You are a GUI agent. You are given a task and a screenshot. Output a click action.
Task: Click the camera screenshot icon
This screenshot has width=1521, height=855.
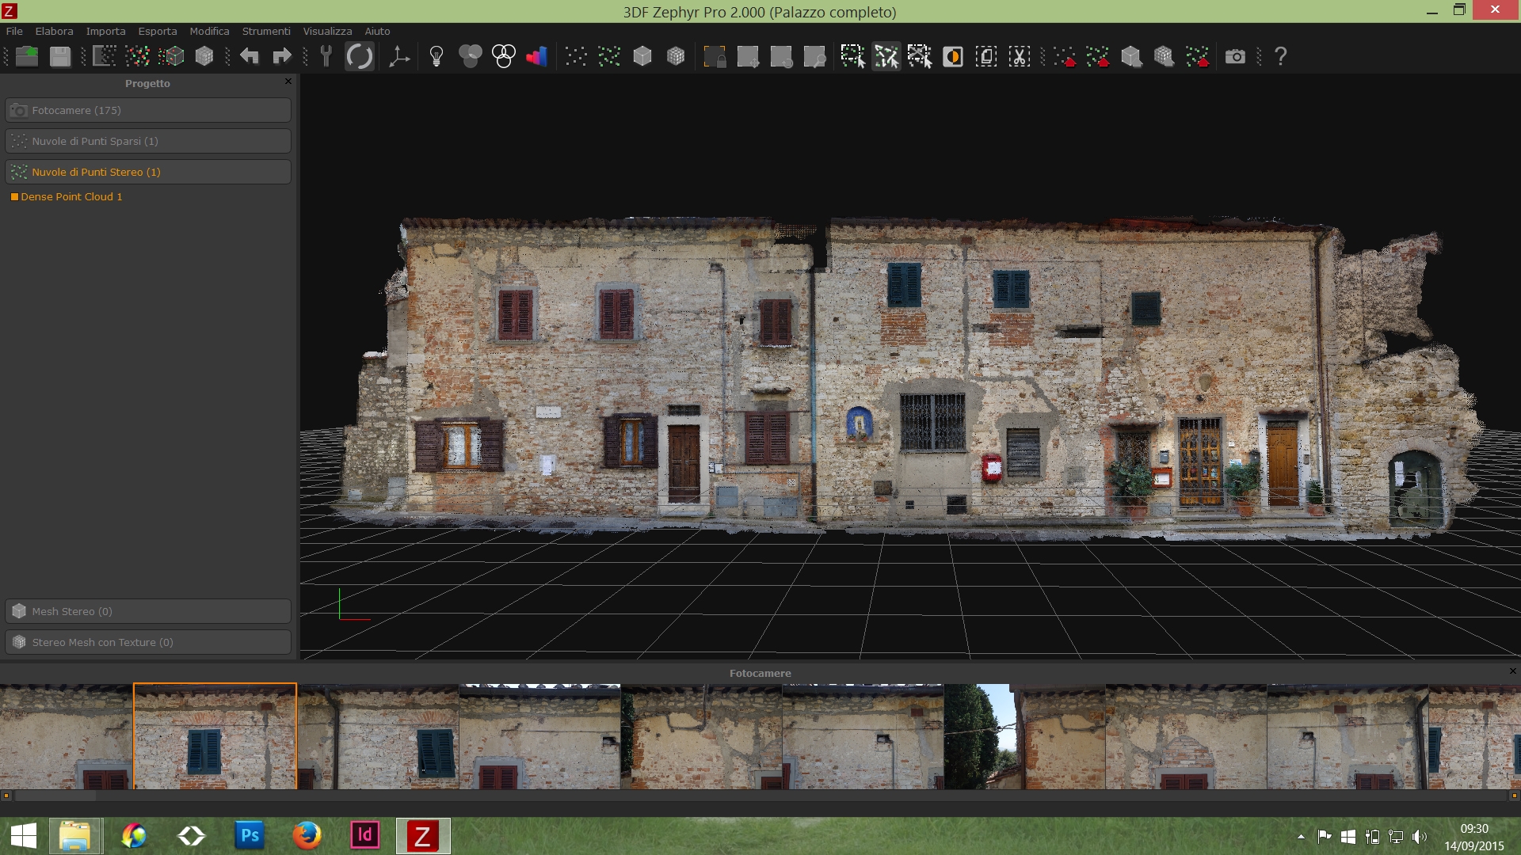(1235, 56)
